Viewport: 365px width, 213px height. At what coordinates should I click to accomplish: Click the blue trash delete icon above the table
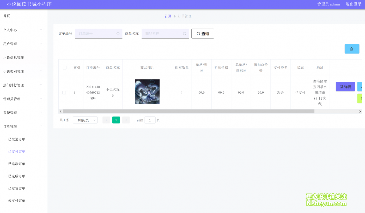pos(352,49)
